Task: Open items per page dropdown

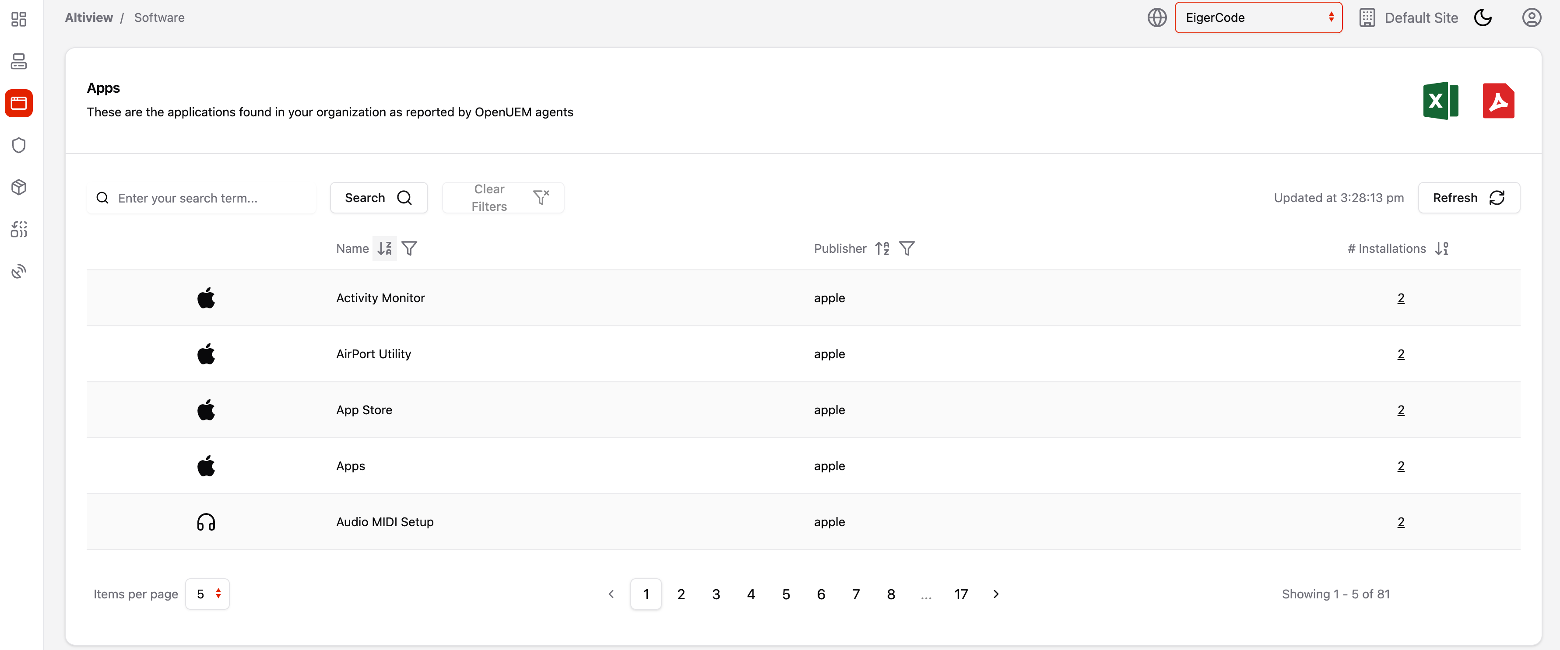Action: [x=207, y=594]
